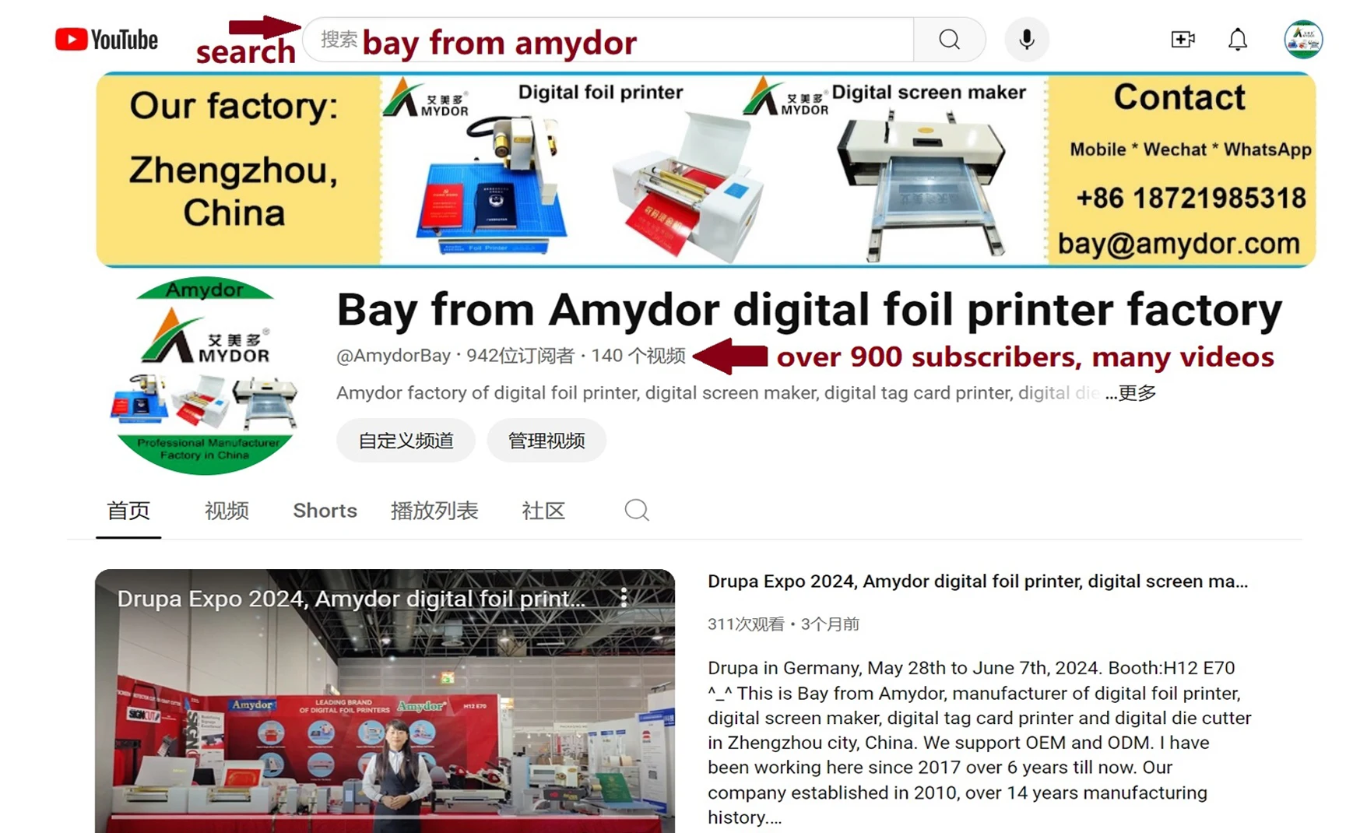1367x833 pixels.
Task: Activate voice search microphone
Action: pos(1027,39)
